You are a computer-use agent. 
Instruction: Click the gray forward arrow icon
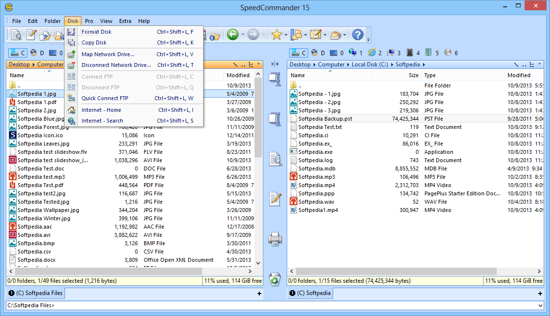pyautogui.click(x=253, y=34)
